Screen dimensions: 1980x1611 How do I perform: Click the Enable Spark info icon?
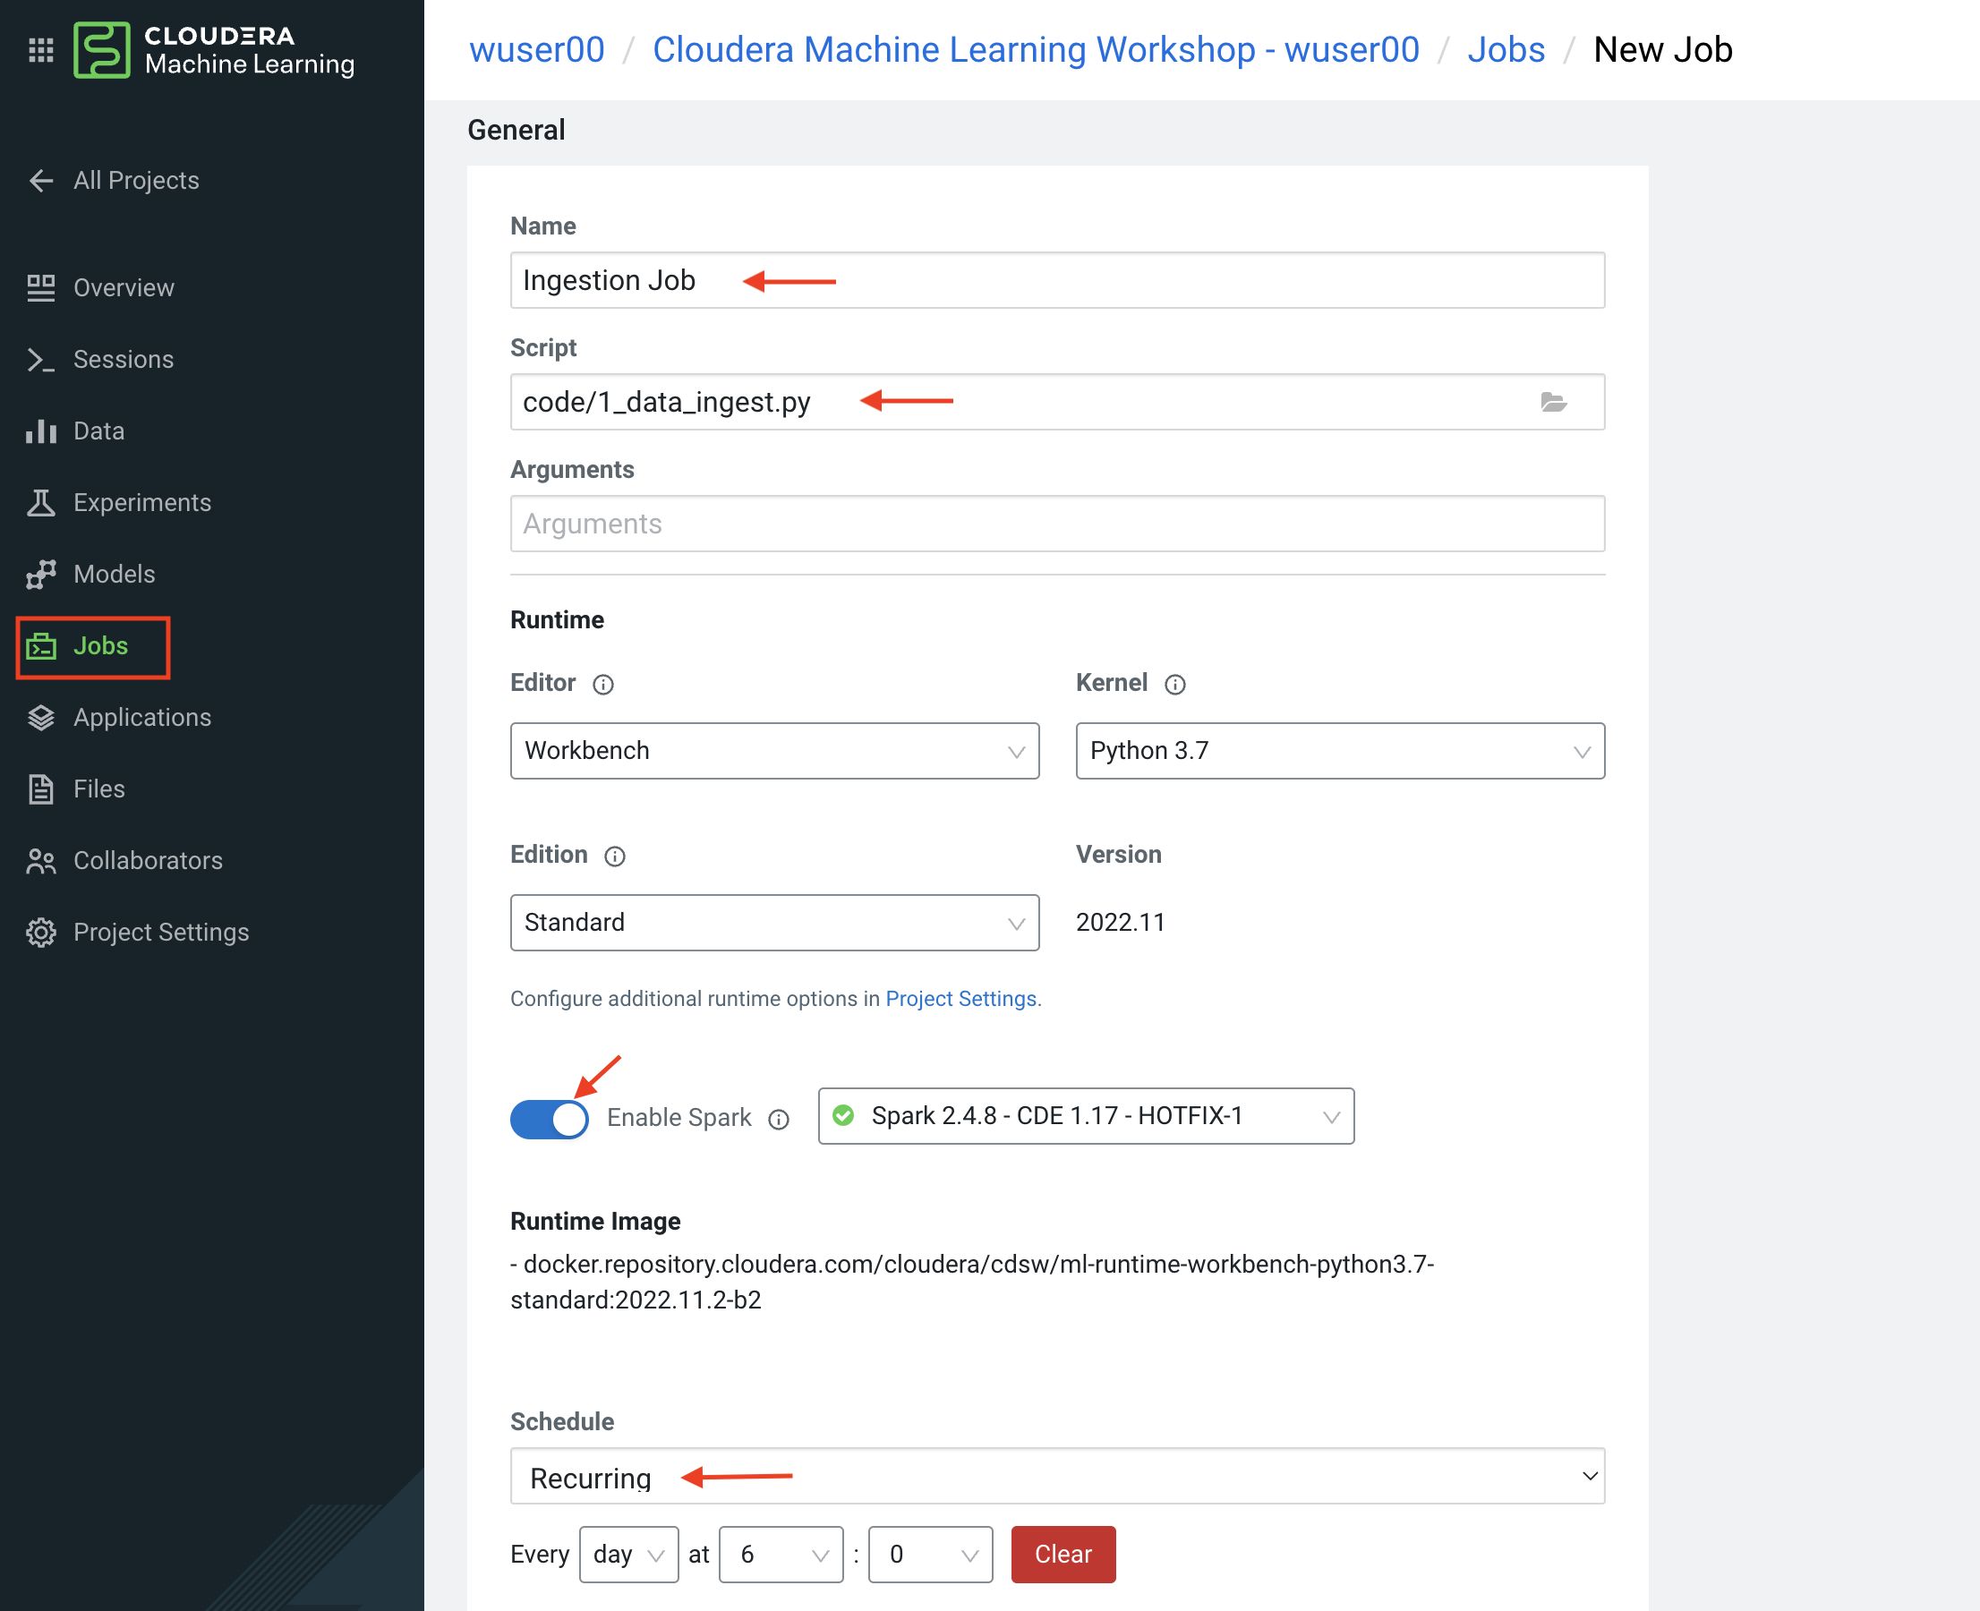click(x=779, y=1120)
